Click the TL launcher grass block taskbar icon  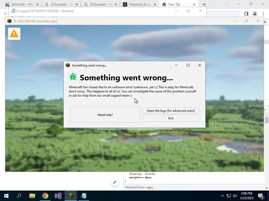[x=71, y=196]
